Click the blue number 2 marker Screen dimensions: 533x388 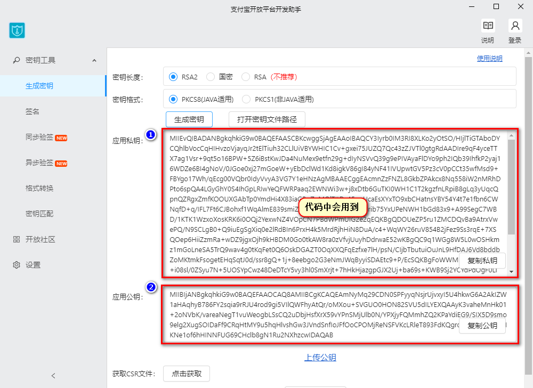tap(151, 287)
